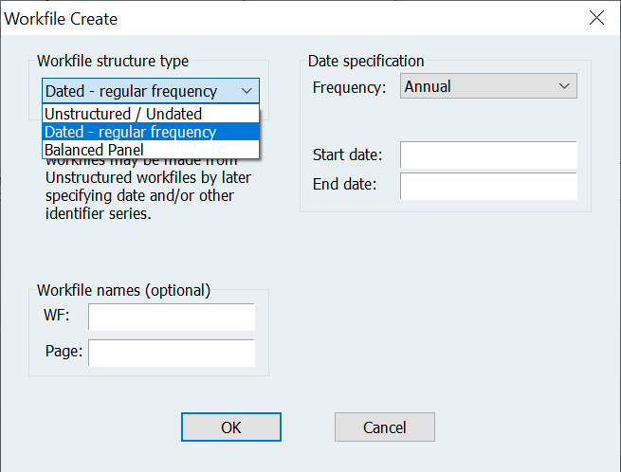Viewport: 621px width, 472px height.
Task: Collapse list using structure type chevron arrow
Action: click(x=247, y=91)
